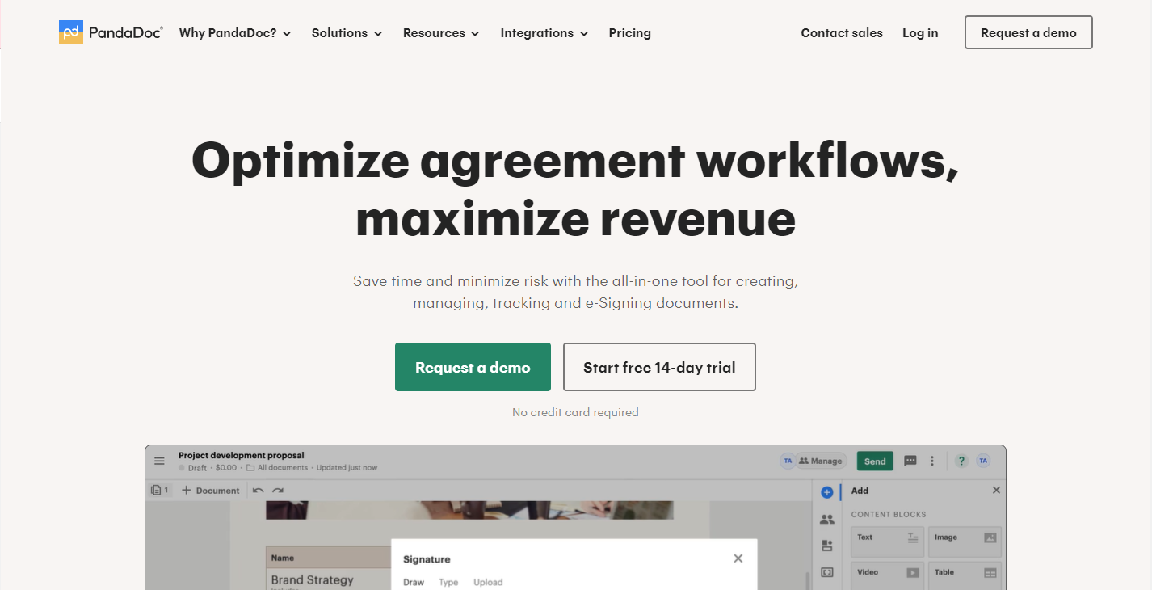This screenshot has width=1152, height=590.
Task: Close the Add panel with the X
Action: click(x=996, y=491)
